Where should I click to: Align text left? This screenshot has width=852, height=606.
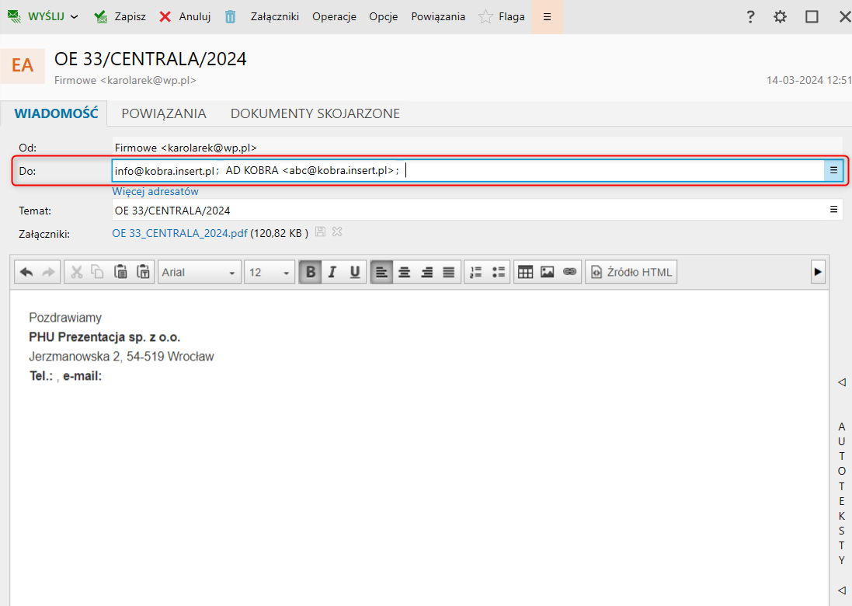point(381,272)
